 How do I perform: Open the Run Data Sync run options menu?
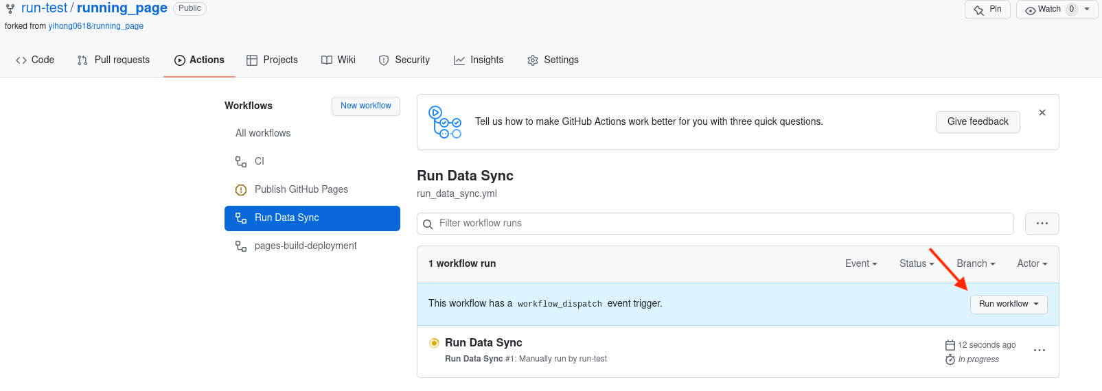(x=1039, y=351)
